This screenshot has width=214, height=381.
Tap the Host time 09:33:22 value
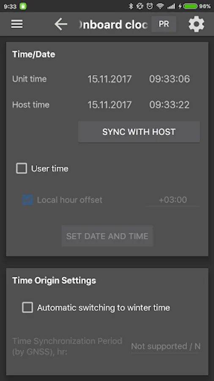pyautogui.click(x=169, y=105)
